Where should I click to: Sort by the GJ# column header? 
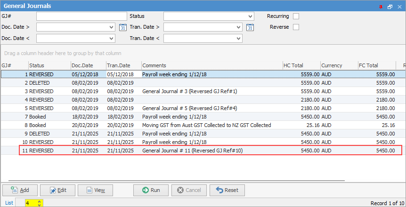(x=15, y=65)
